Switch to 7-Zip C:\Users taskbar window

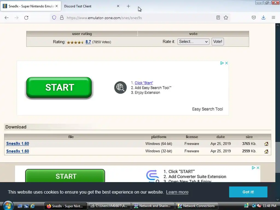pyautogui.click(x=109, y=206)
